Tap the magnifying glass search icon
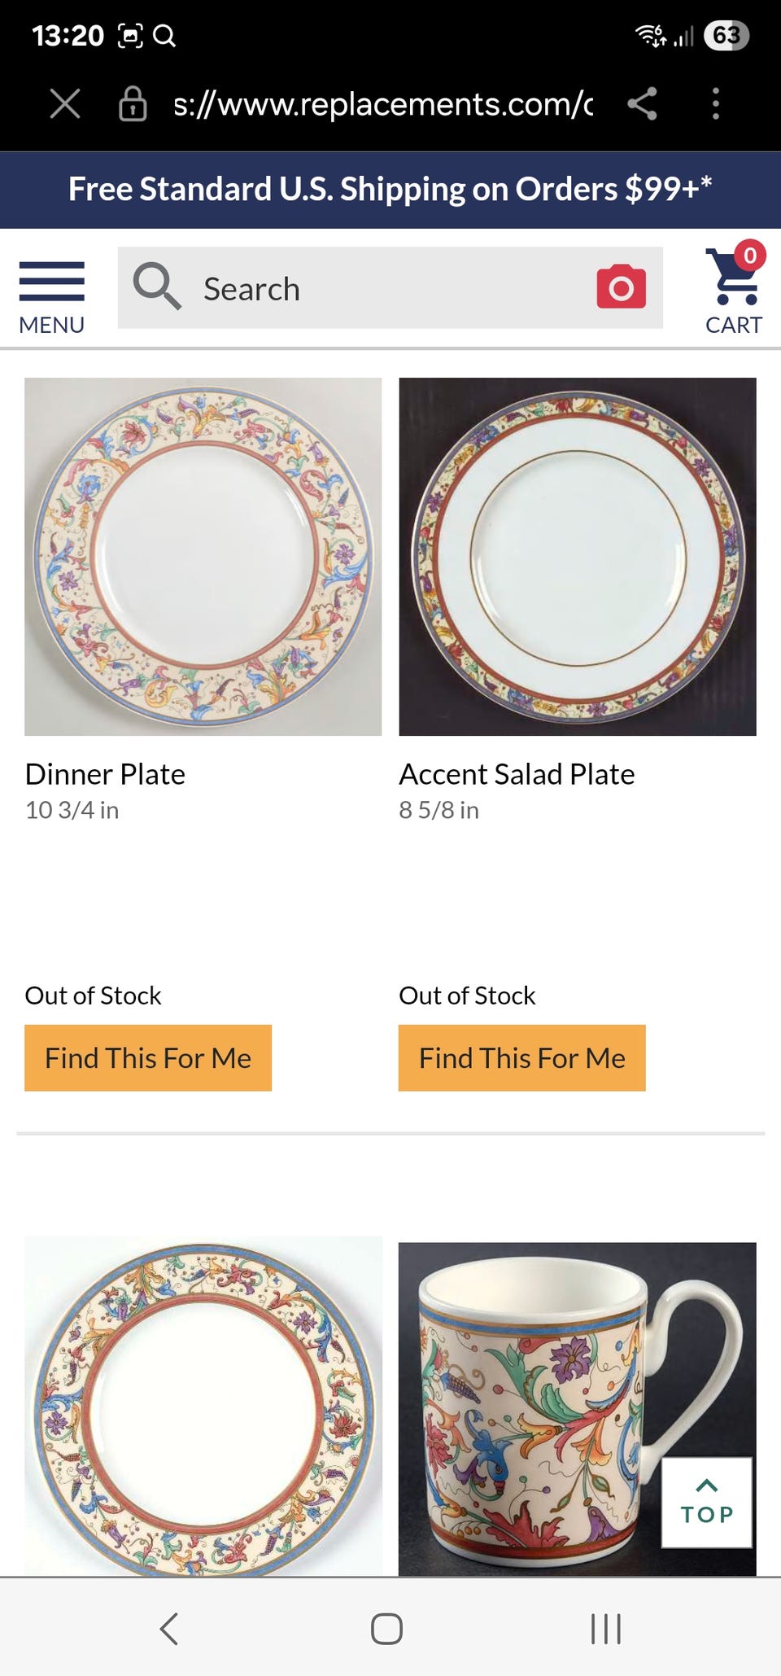Screen dimensions: 781x1676 [x=156, y=287]
